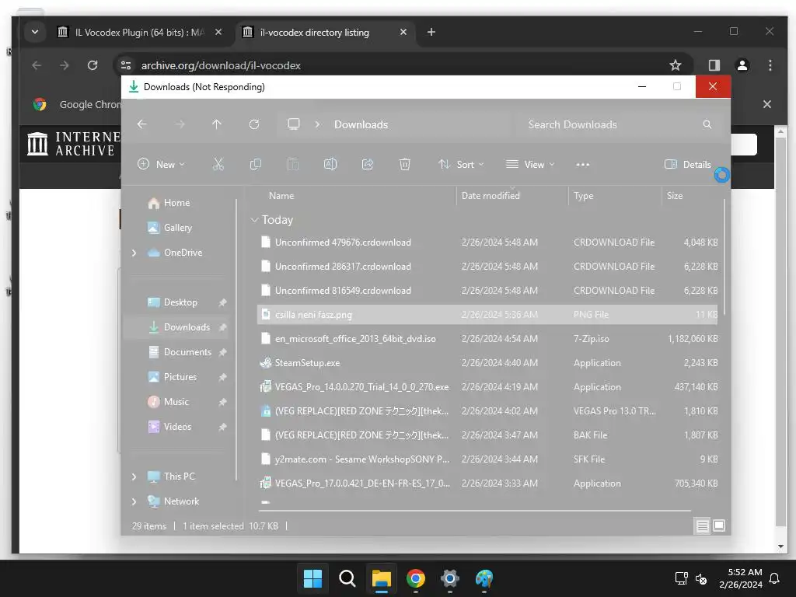
Task: Click the breadcrumb chevron before Downloads
Action: 317,124
